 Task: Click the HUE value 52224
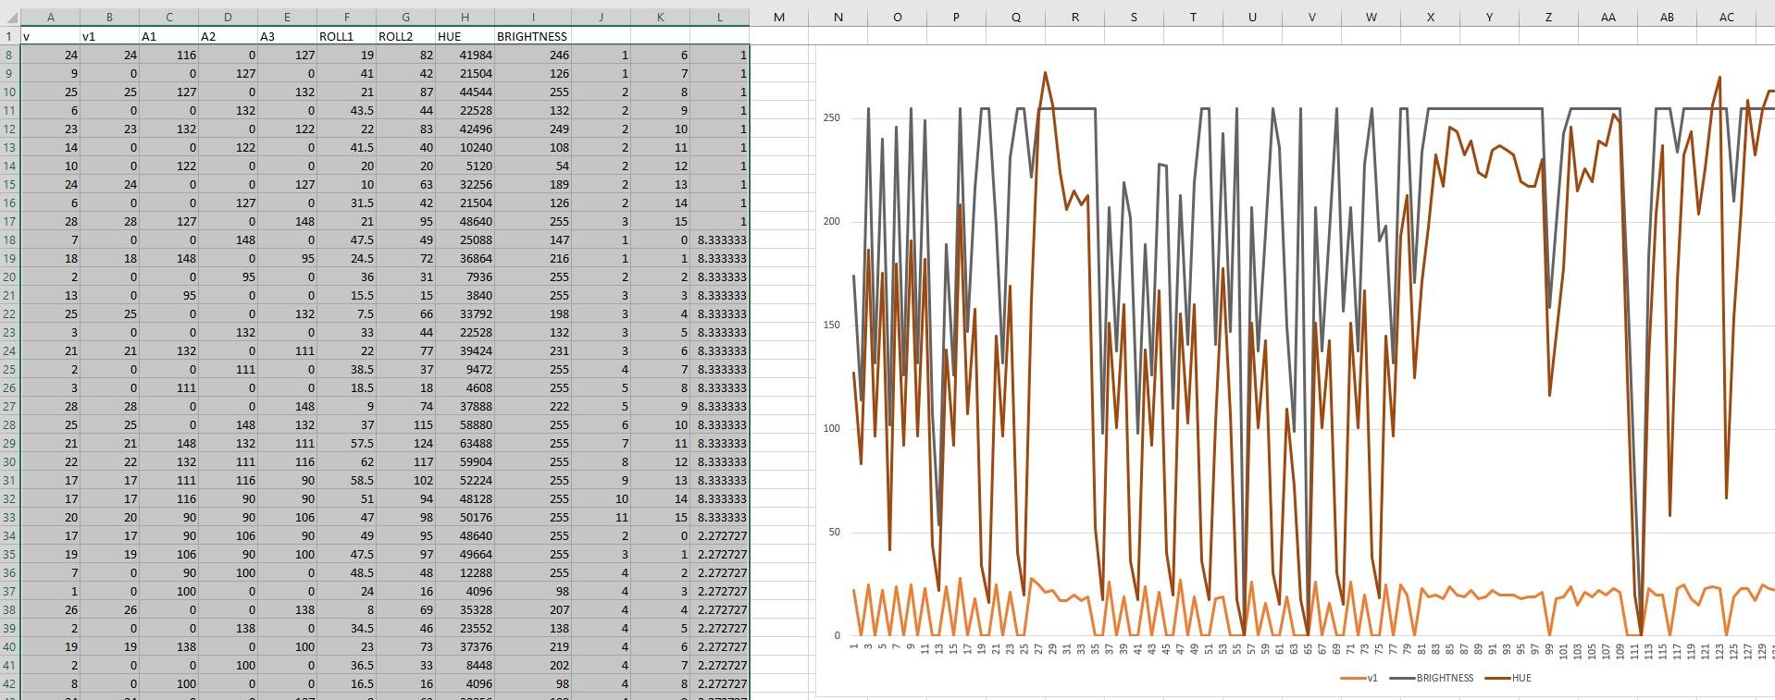tap(465, 480)
